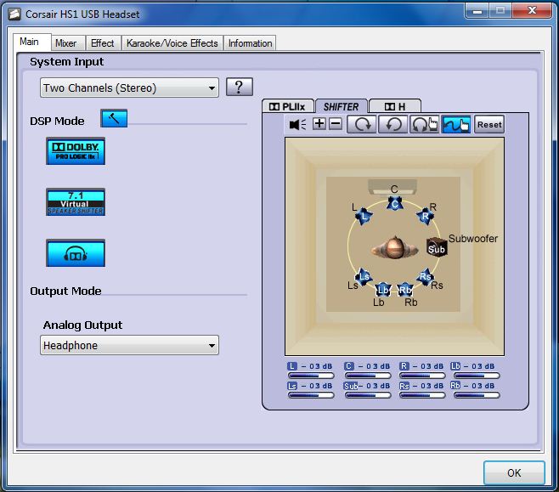Click the Rs right surround speaker
559x492 pixels.
[x=425, y=277]
